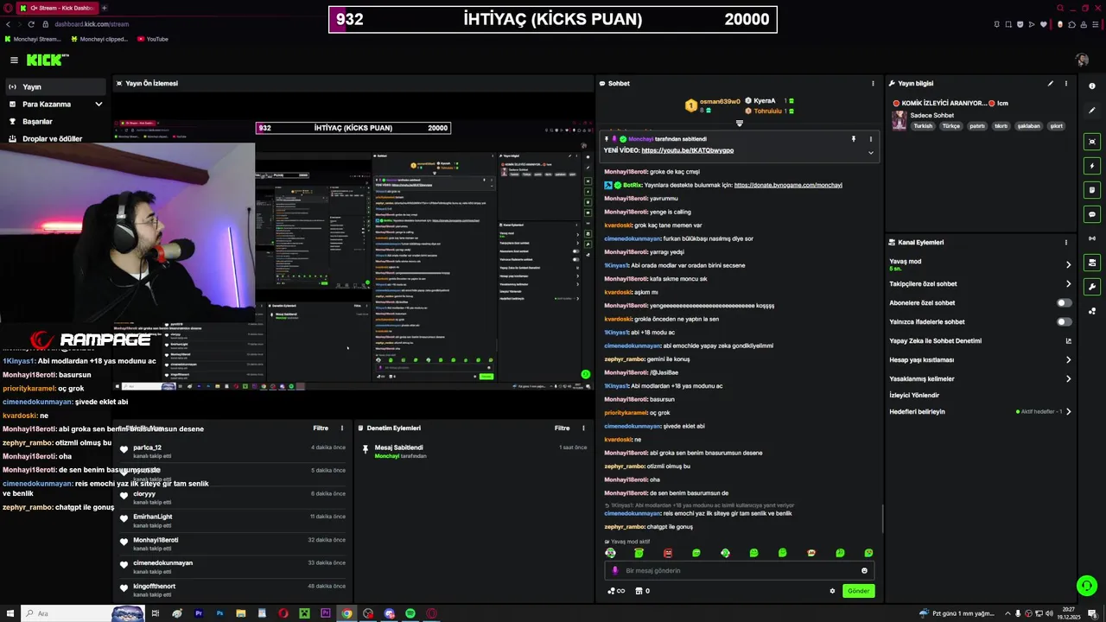Click Filtre in followers activity panel
The image size is (1106, 622).
(x=321, y=428)
